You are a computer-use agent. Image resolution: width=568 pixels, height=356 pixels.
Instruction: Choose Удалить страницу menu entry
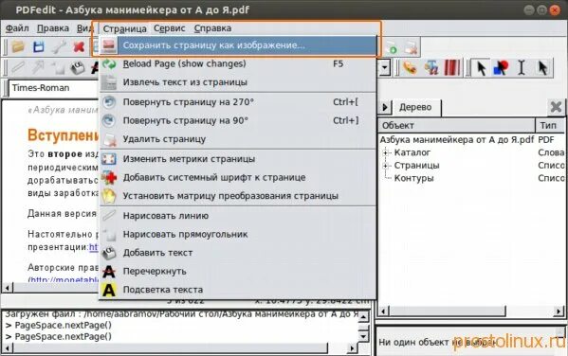[238, 139]
